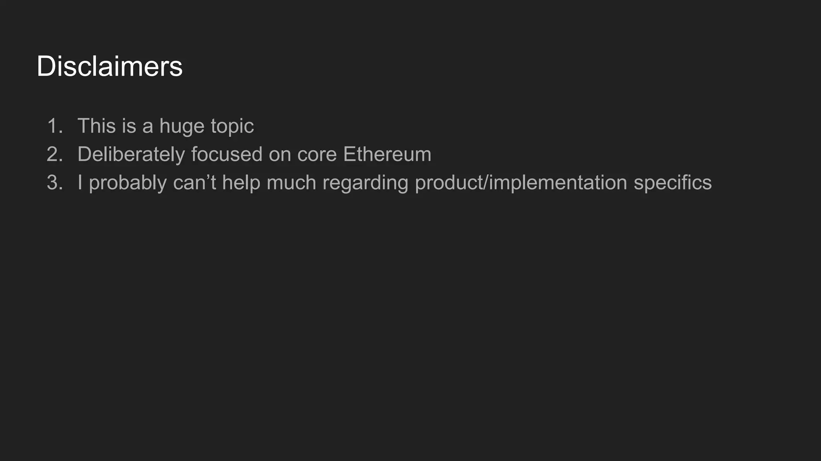
Task: Select the word "Deliberately" in item two
Action: [131, 154]
